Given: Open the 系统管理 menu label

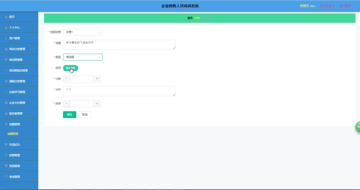Looking at the screenshot, I should pyautogui.click(x=14, y=166).
